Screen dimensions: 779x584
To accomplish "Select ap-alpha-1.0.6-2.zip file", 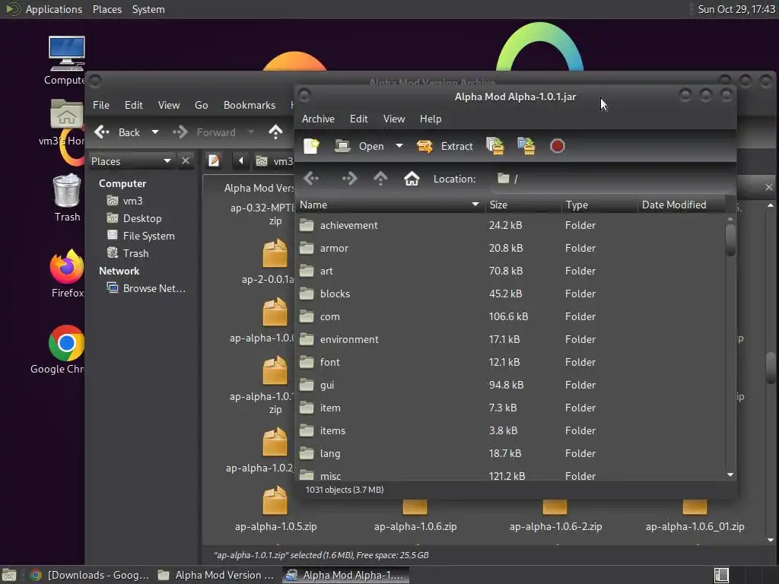I will 555,516.
